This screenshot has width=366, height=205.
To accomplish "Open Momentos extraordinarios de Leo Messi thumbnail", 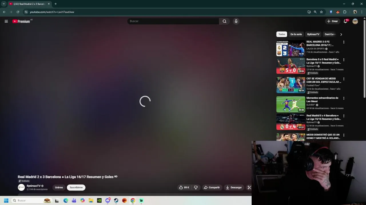I will (x=291, y=104).
